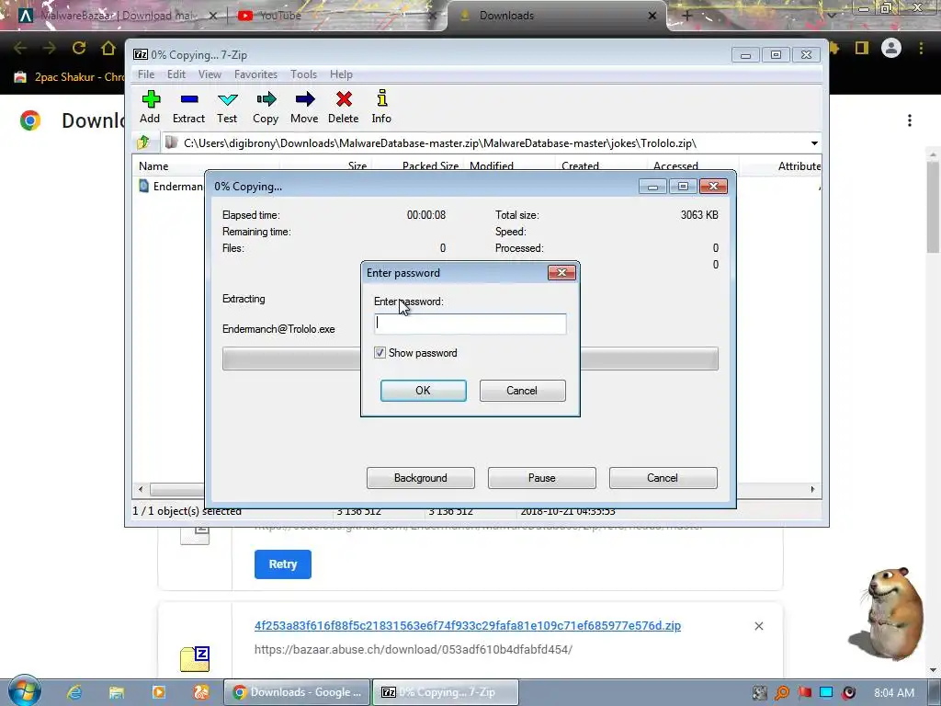Click the magnifier icon in system tray
Image resolution: width=941 pixels, height=706 pixels.
(x=782, y=692)
